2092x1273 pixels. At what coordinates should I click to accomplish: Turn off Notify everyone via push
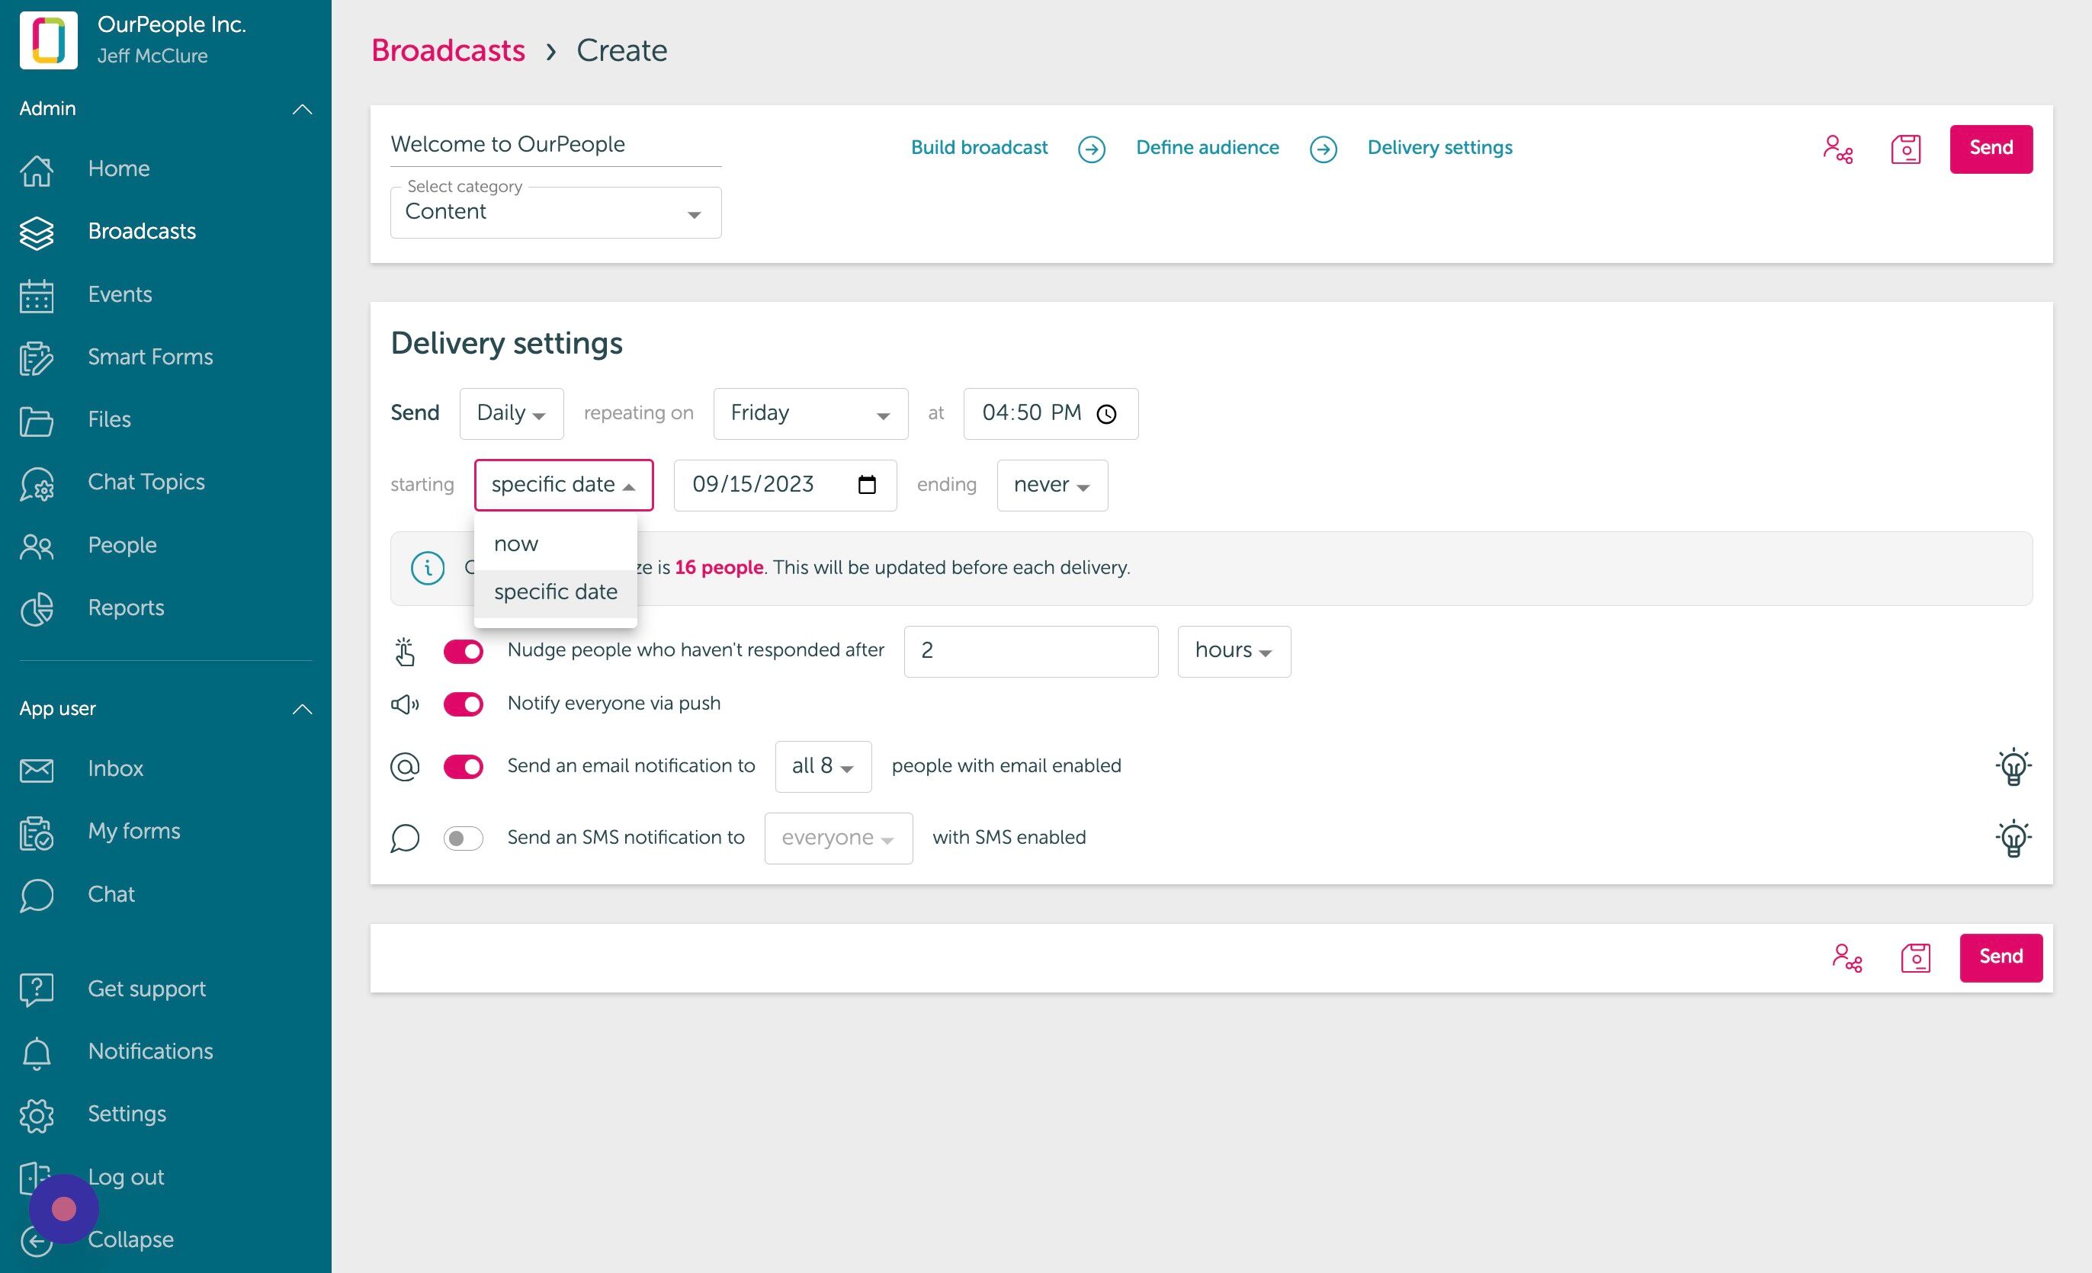(x=463, y=704)
